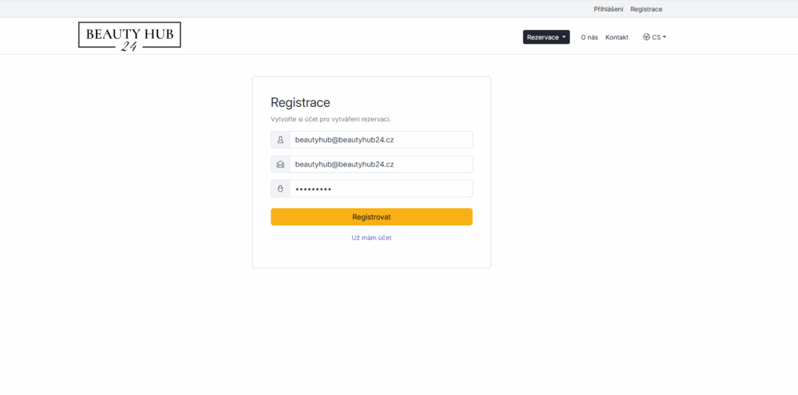Select the password input field
Screen dimensions: 798x395
point(380,189)
